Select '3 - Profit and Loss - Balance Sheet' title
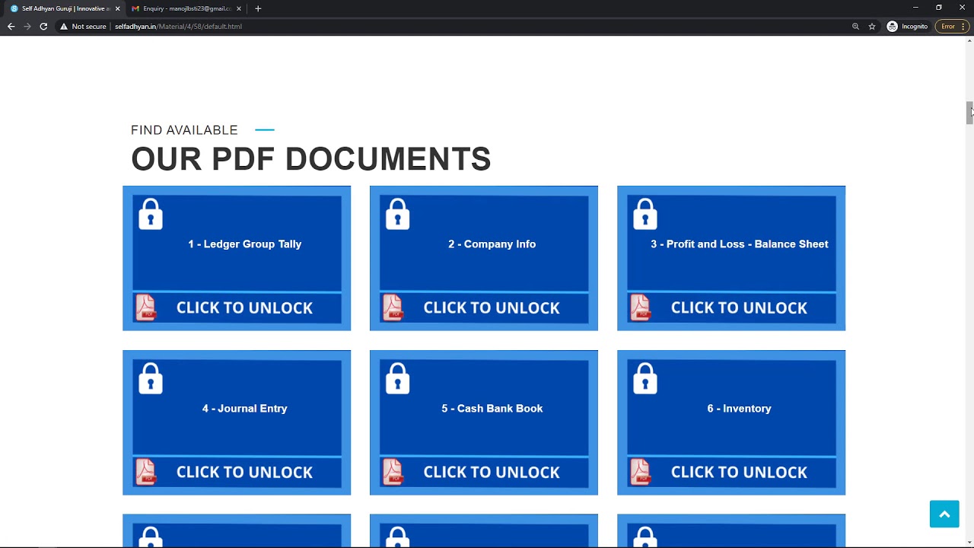974x548 pixels. click(740, 244)
